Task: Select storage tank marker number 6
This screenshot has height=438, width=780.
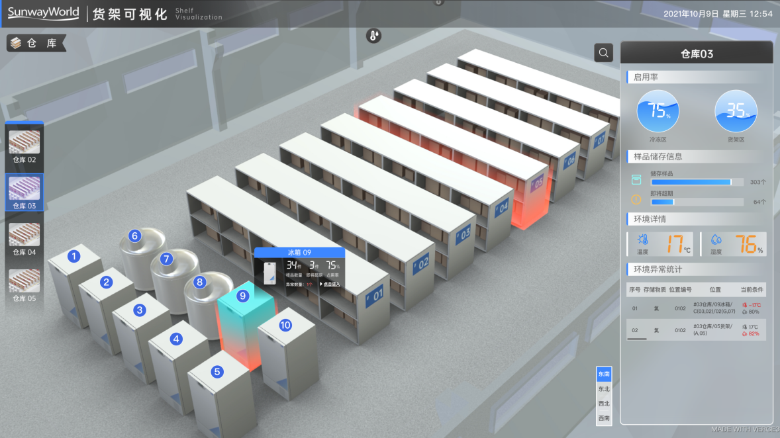Action: click(134, 236)
